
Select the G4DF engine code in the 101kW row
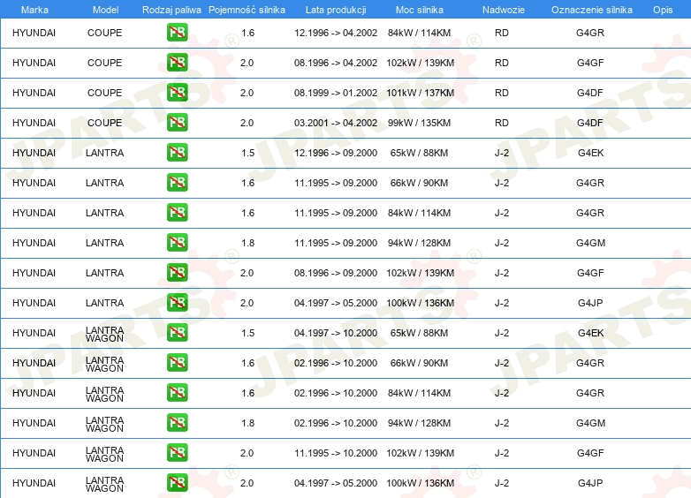590,93
